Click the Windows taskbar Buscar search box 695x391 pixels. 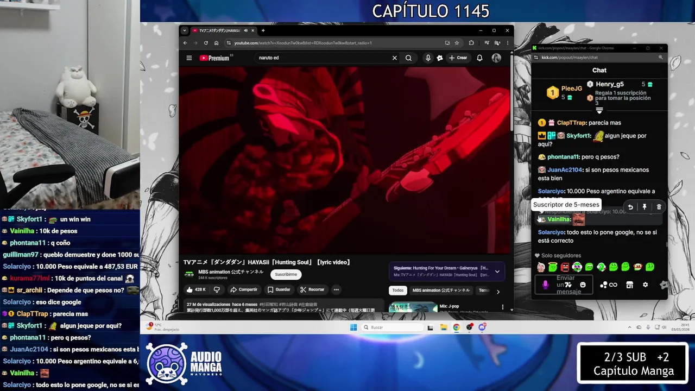pos(393,327)
